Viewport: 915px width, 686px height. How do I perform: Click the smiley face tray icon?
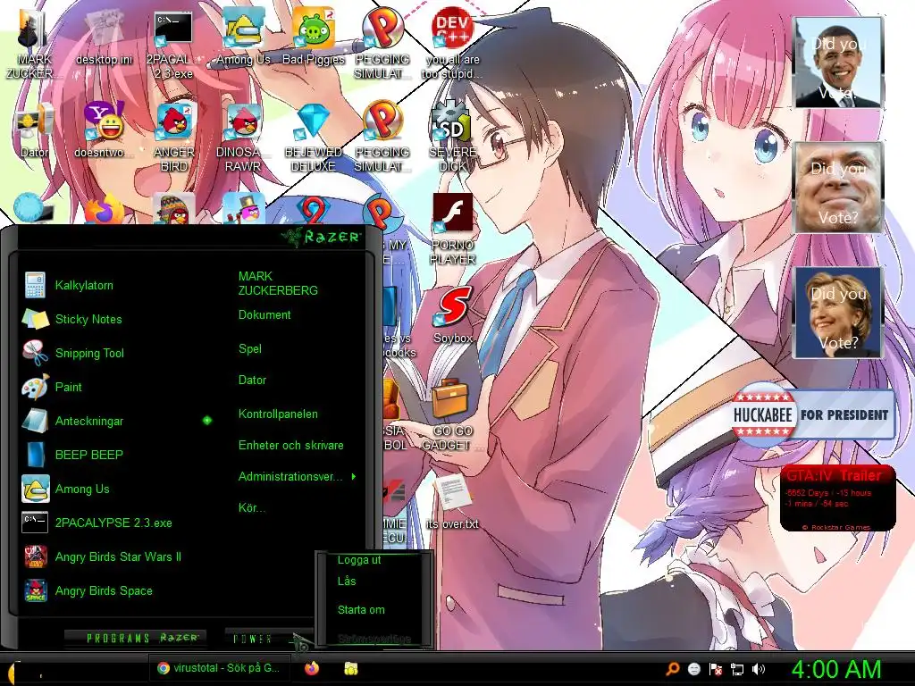pos(693,669)
